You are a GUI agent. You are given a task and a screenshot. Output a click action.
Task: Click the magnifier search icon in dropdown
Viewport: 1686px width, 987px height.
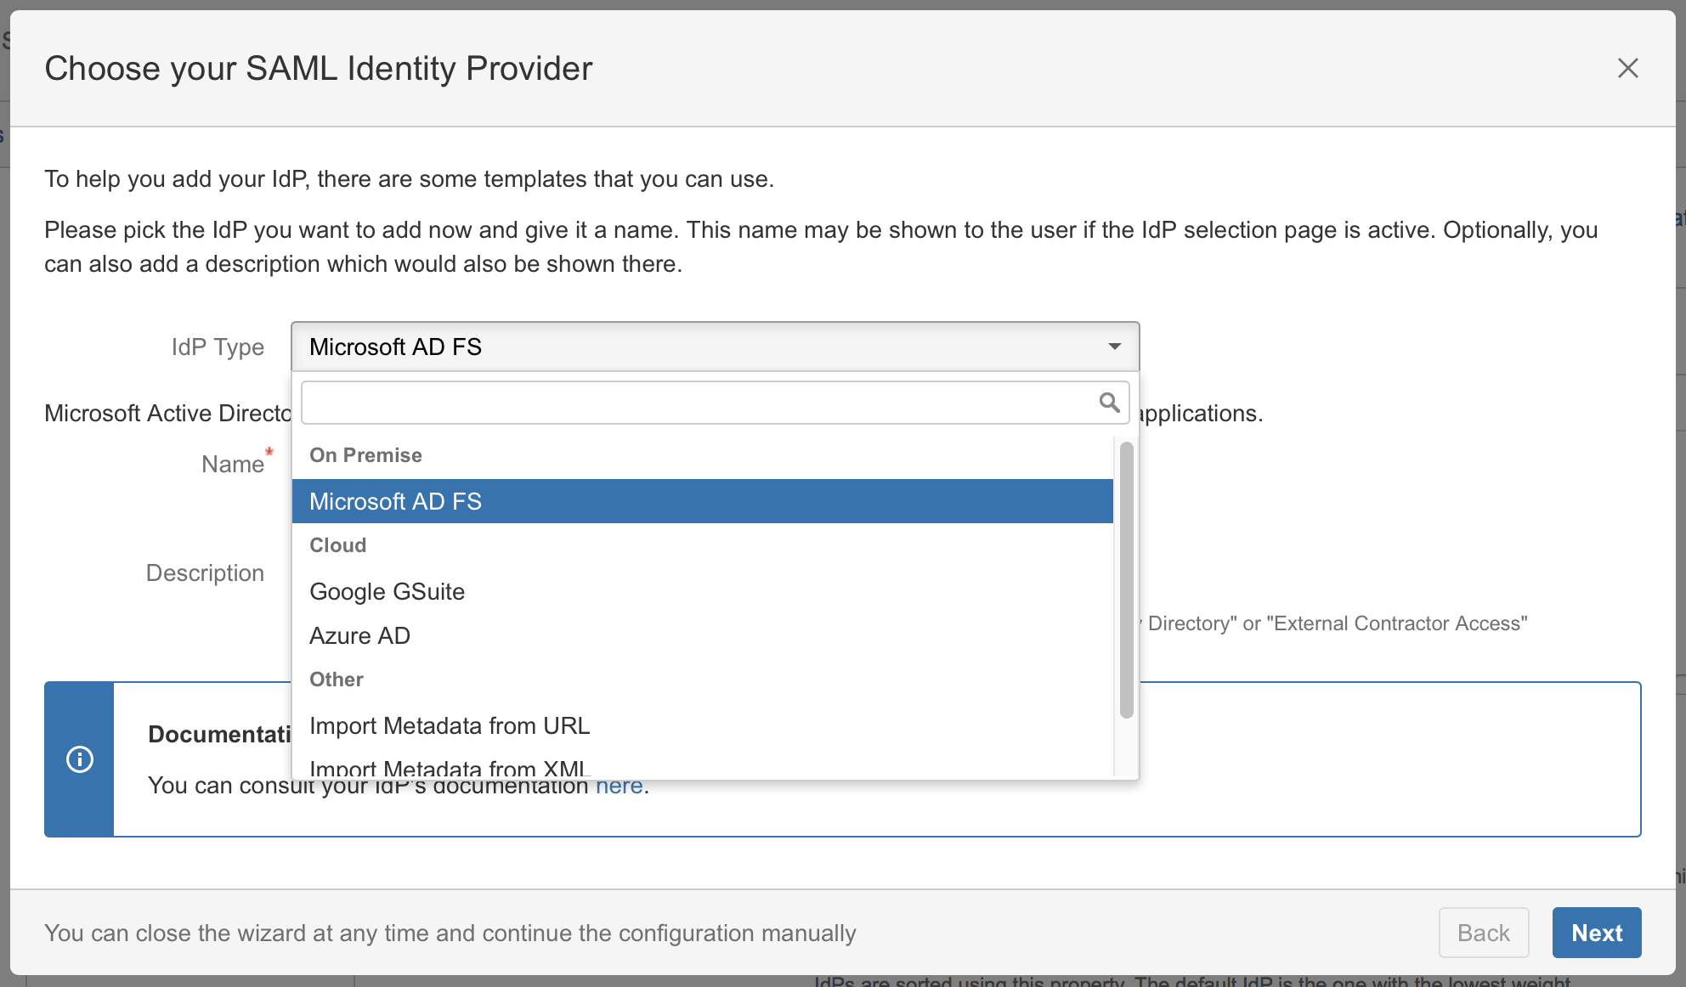pos(1109,403)
